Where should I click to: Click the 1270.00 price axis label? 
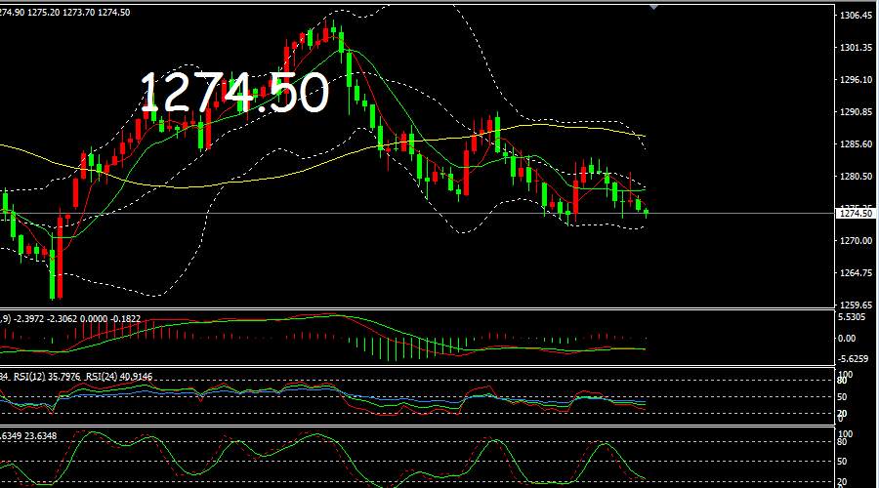856,241
